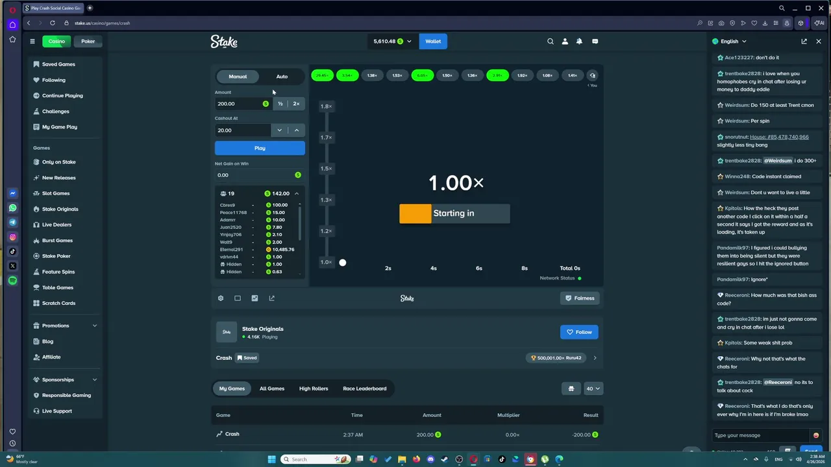831x467 pixels.
Task: Click the pop-out game icon
Action: point(271,298)
